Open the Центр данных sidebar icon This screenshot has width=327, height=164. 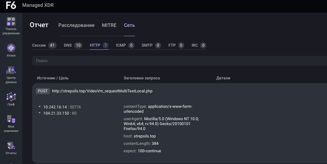[11, 70]
